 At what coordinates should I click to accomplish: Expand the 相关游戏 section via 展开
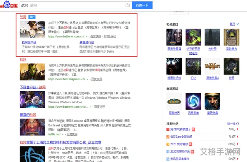point(234,24)
